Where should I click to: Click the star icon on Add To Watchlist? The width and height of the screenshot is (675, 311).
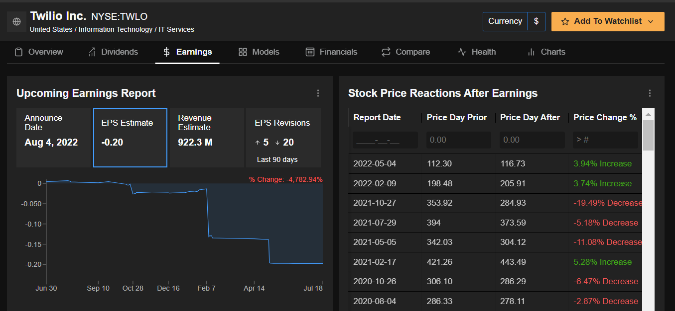[565, 22]
